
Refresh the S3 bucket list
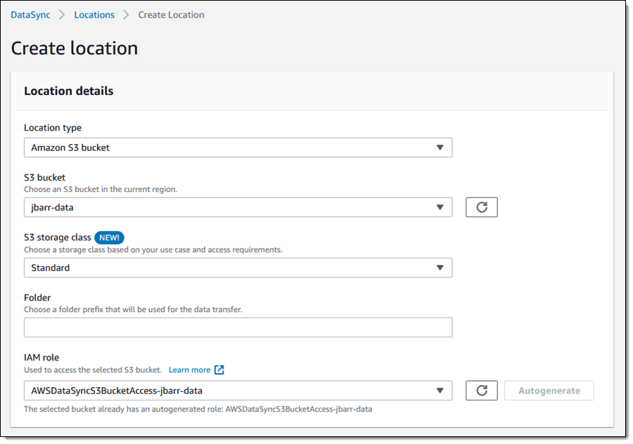tap(482, 207)
